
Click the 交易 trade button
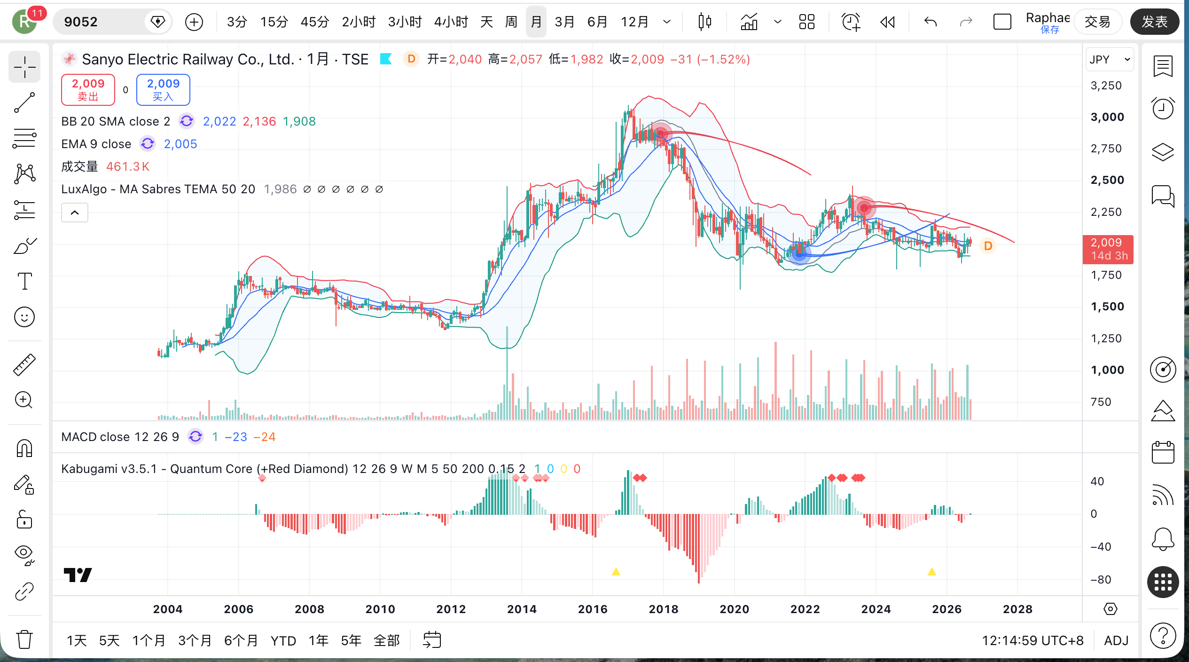click(1097, 22)
